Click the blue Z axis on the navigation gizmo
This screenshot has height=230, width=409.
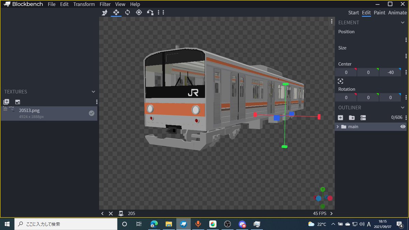point(318,198)
